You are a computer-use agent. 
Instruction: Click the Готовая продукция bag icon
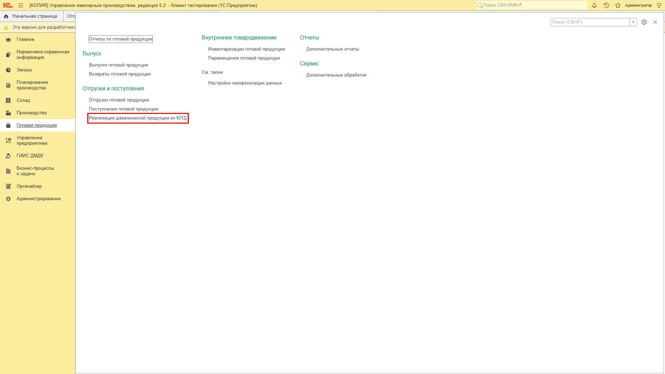tap(8, 125)
